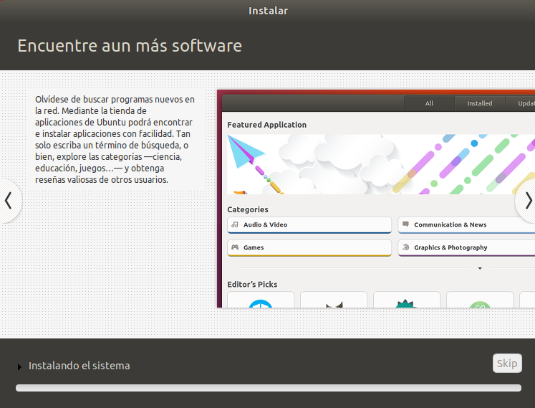Click the Featured Application heading

click(267, 125)
